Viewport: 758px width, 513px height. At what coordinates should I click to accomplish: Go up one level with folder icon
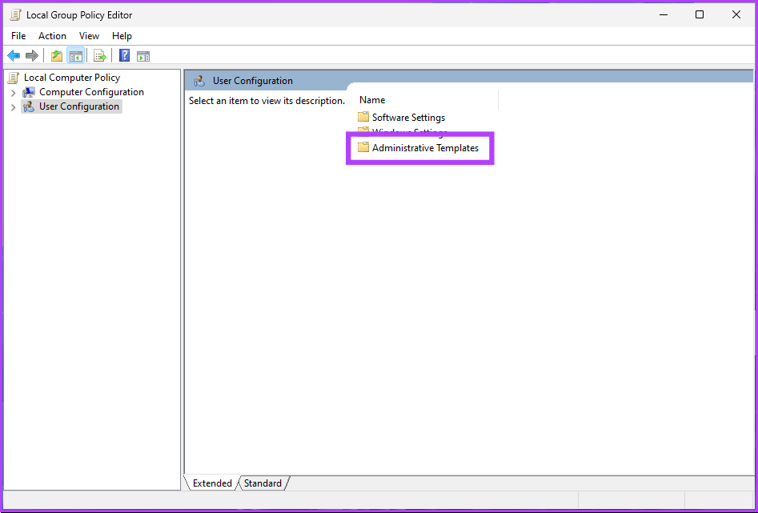coord(56,56)
